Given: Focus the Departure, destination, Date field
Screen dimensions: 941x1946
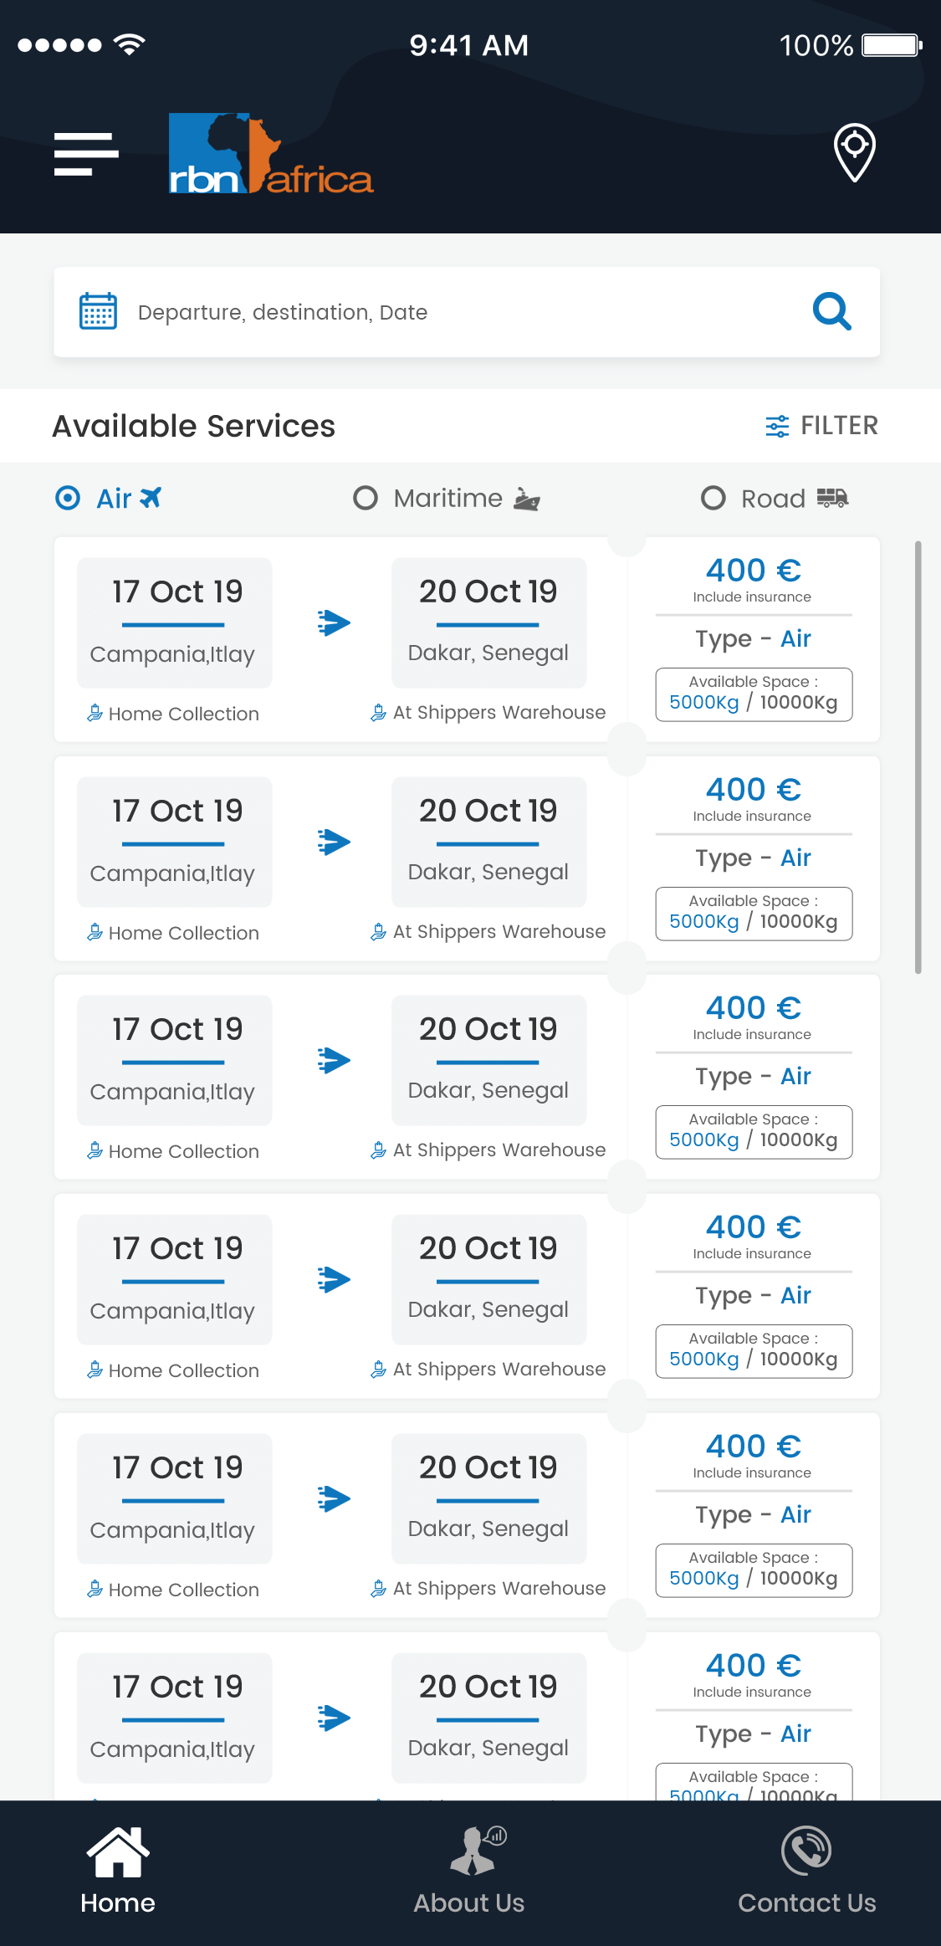Looking at the screenshot, I should 452,312.
